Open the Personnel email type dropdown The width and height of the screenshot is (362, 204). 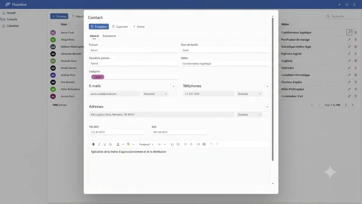[x=155, y=94]
